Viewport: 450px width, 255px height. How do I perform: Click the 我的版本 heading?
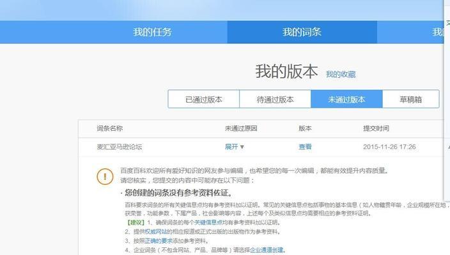287,71
